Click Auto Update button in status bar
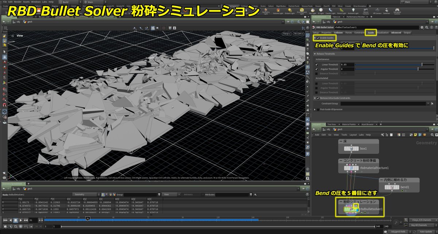The height and width of the screenshot is (234, 438). pyautogui.click(x=426, y=232)
